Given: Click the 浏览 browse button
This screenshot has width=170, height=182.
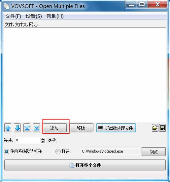Looking at the screenshot, I should (x=154, y=152).
